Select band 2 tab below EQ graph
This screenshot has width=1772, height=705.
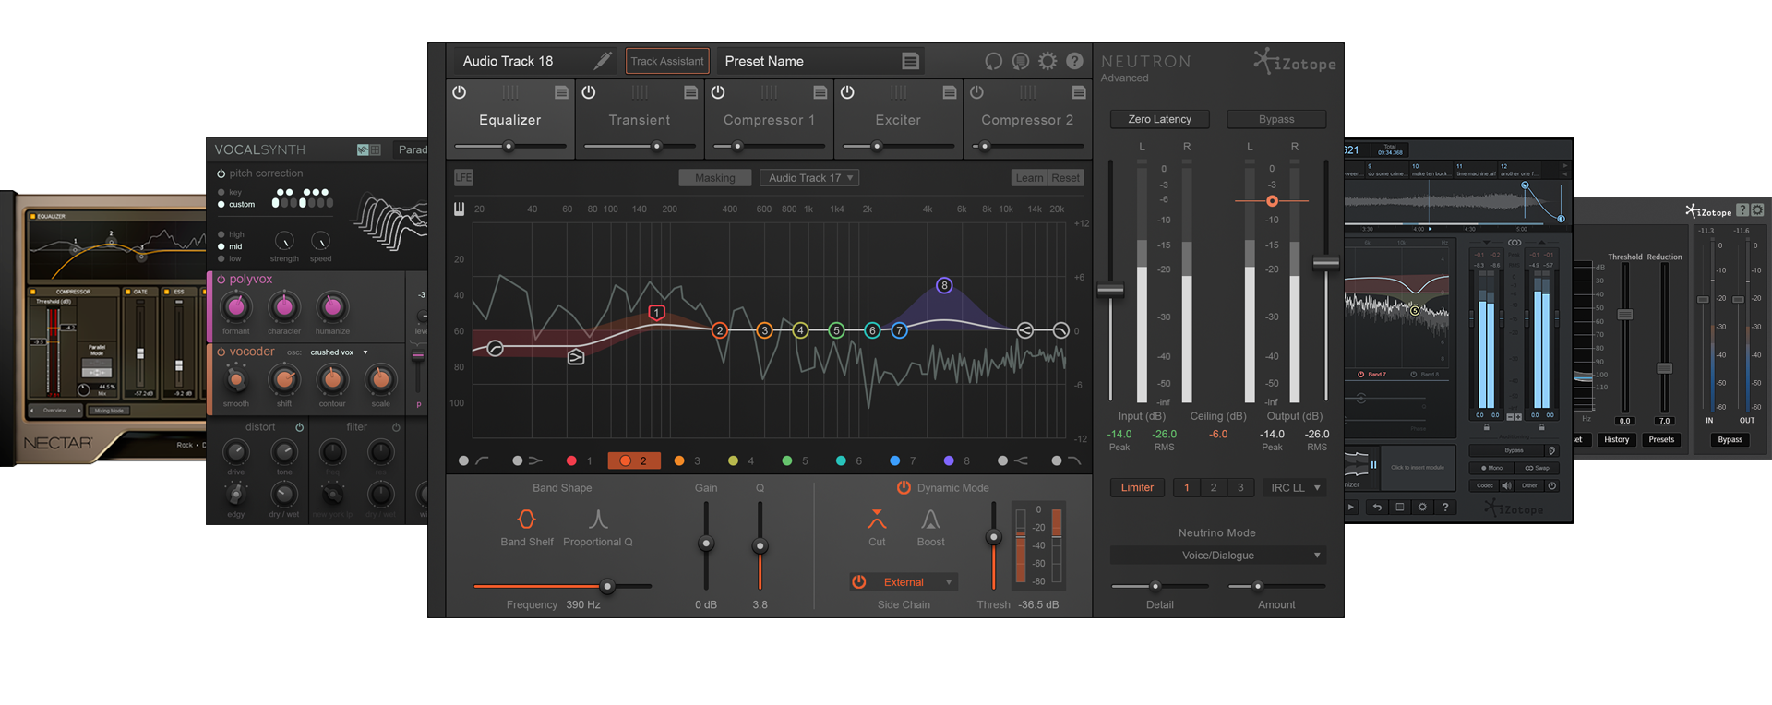pos(634,460)
